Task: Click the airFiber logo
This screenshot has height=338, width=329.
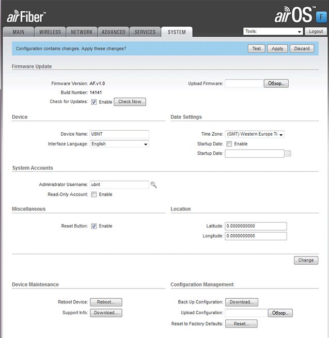Action: click(26, 16)
